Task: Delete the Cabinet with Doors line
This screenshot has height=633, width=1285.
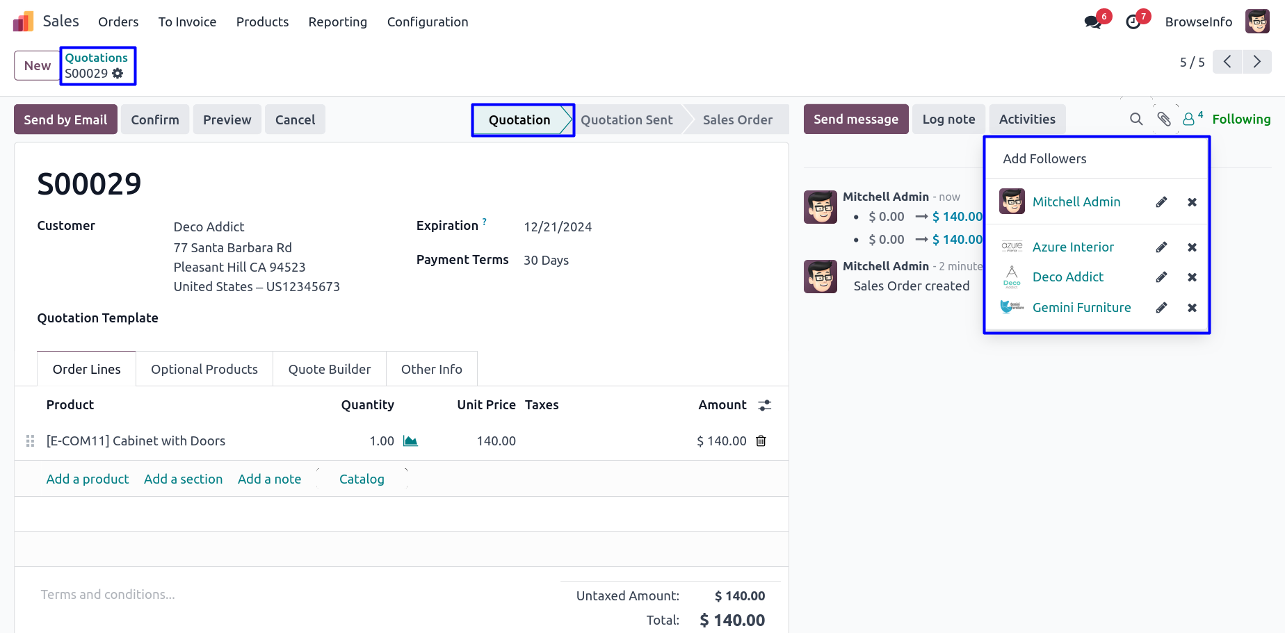Action: point(761,441)
